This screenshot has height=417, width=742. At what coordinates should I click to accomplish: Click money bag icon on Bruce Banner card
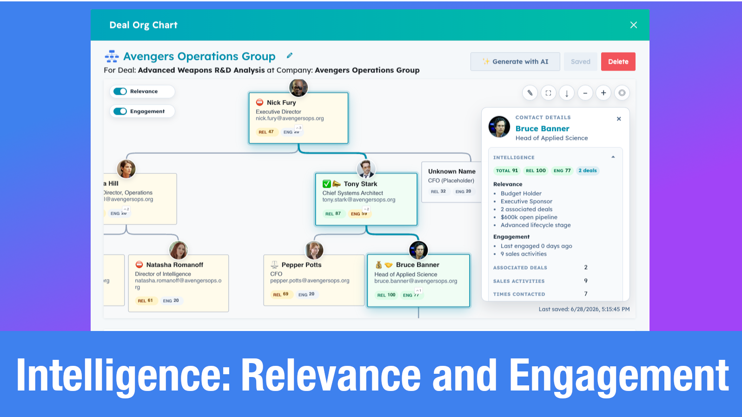pyautogui.click(x=378, y=265)
